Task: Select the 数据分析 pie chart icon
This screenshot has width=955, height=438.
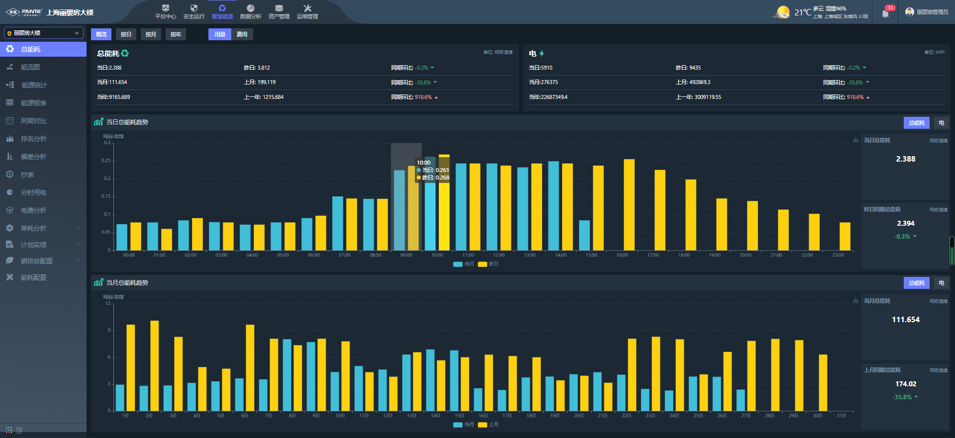Action: point(251,8)
